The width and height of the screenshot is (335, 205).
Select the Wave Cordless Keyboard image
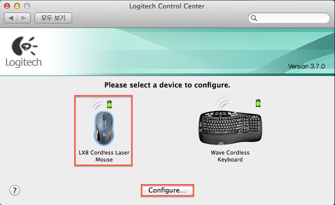[230, 128]
